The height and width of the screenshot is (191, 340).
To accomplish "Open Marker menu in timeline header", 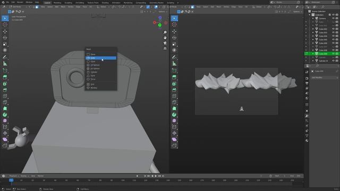I will tap(40, 176).
